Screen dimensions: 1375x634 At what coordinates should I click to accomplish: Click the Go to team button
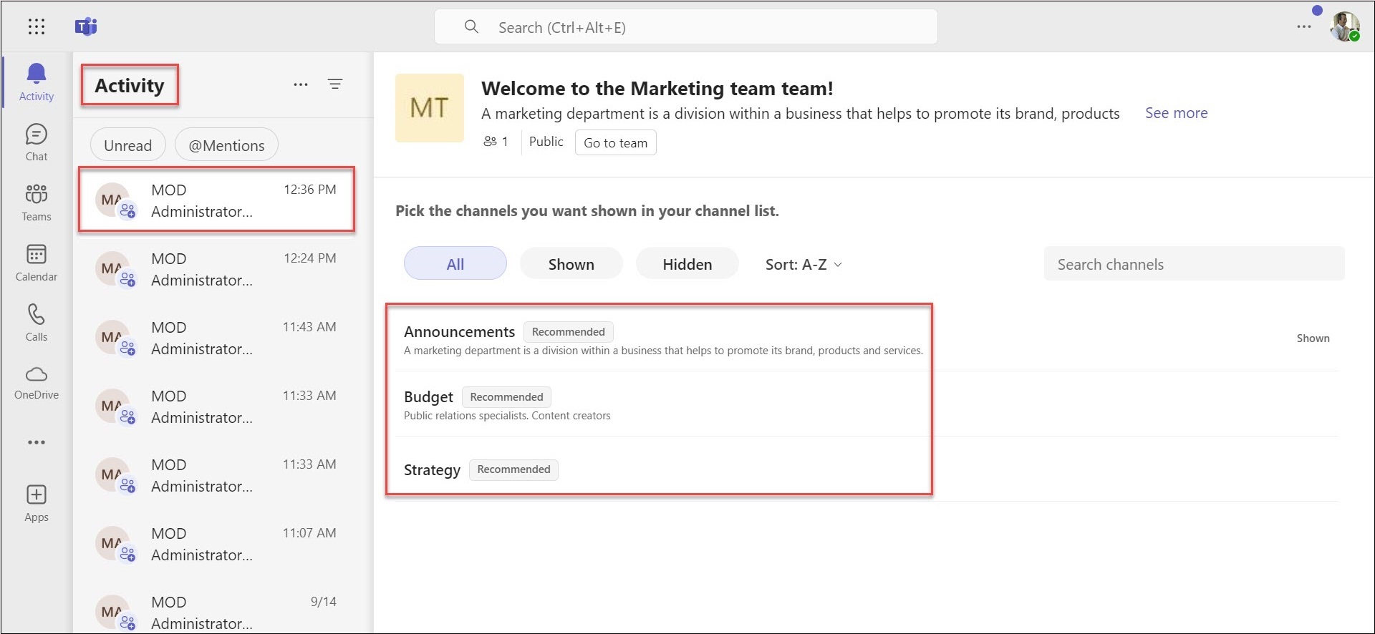click(x=615, y=142)
